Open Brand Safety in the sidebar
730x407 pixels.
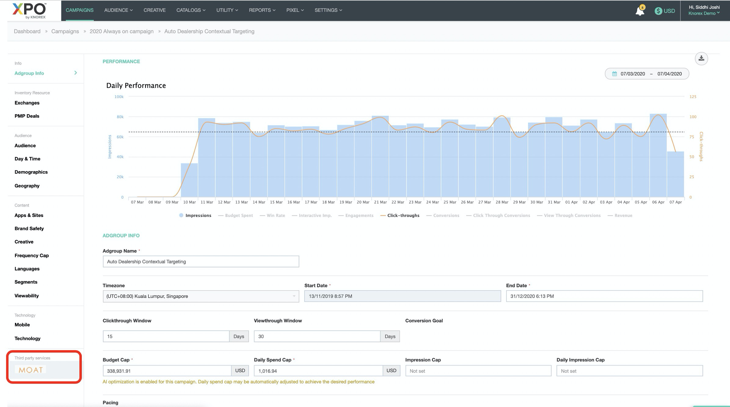pyautogui.click(x=29, y=229)
